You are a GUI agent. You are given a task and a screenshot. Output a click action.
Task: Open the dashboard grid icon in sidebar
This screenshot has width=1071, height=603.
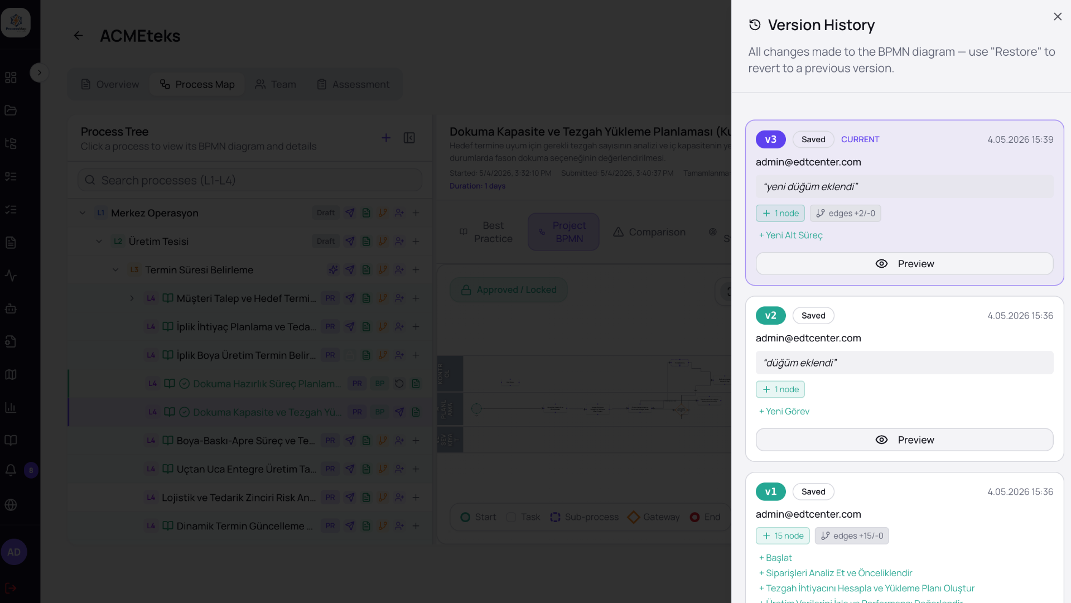[x=11, y=78]
